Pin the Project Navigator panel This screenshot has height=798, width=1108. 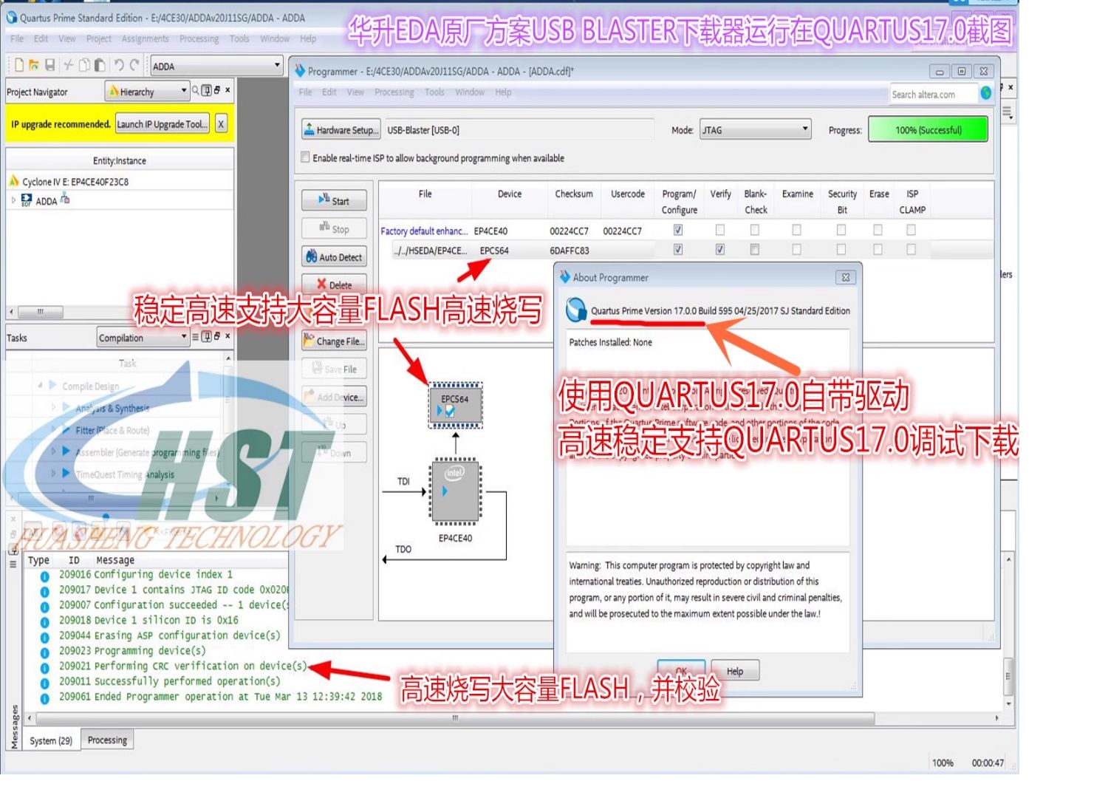click(x=206, y=90)
